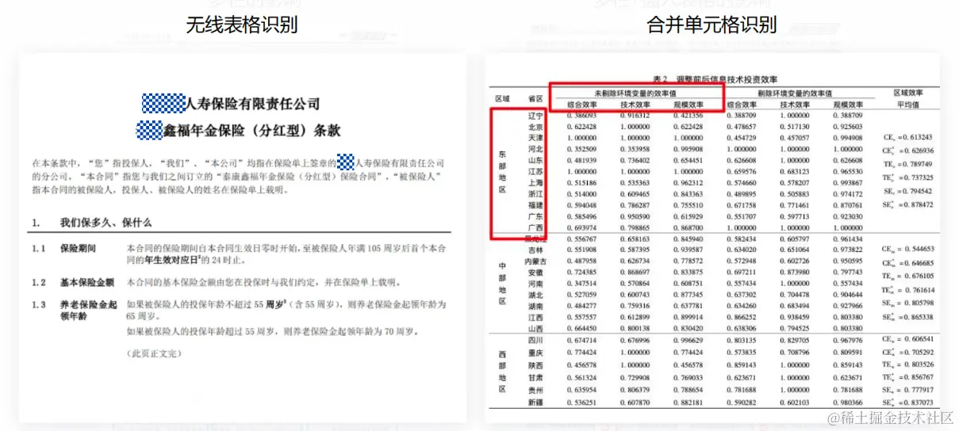Select the 天津 province row label
This screenshot has height=431, width=959.
coord(535,138)
